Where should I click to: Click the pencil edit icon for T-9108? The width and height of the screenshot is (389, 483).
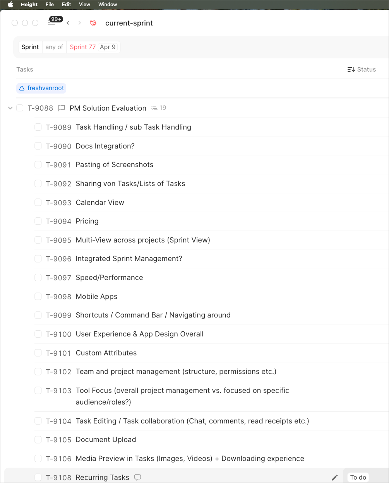point(335,478)
